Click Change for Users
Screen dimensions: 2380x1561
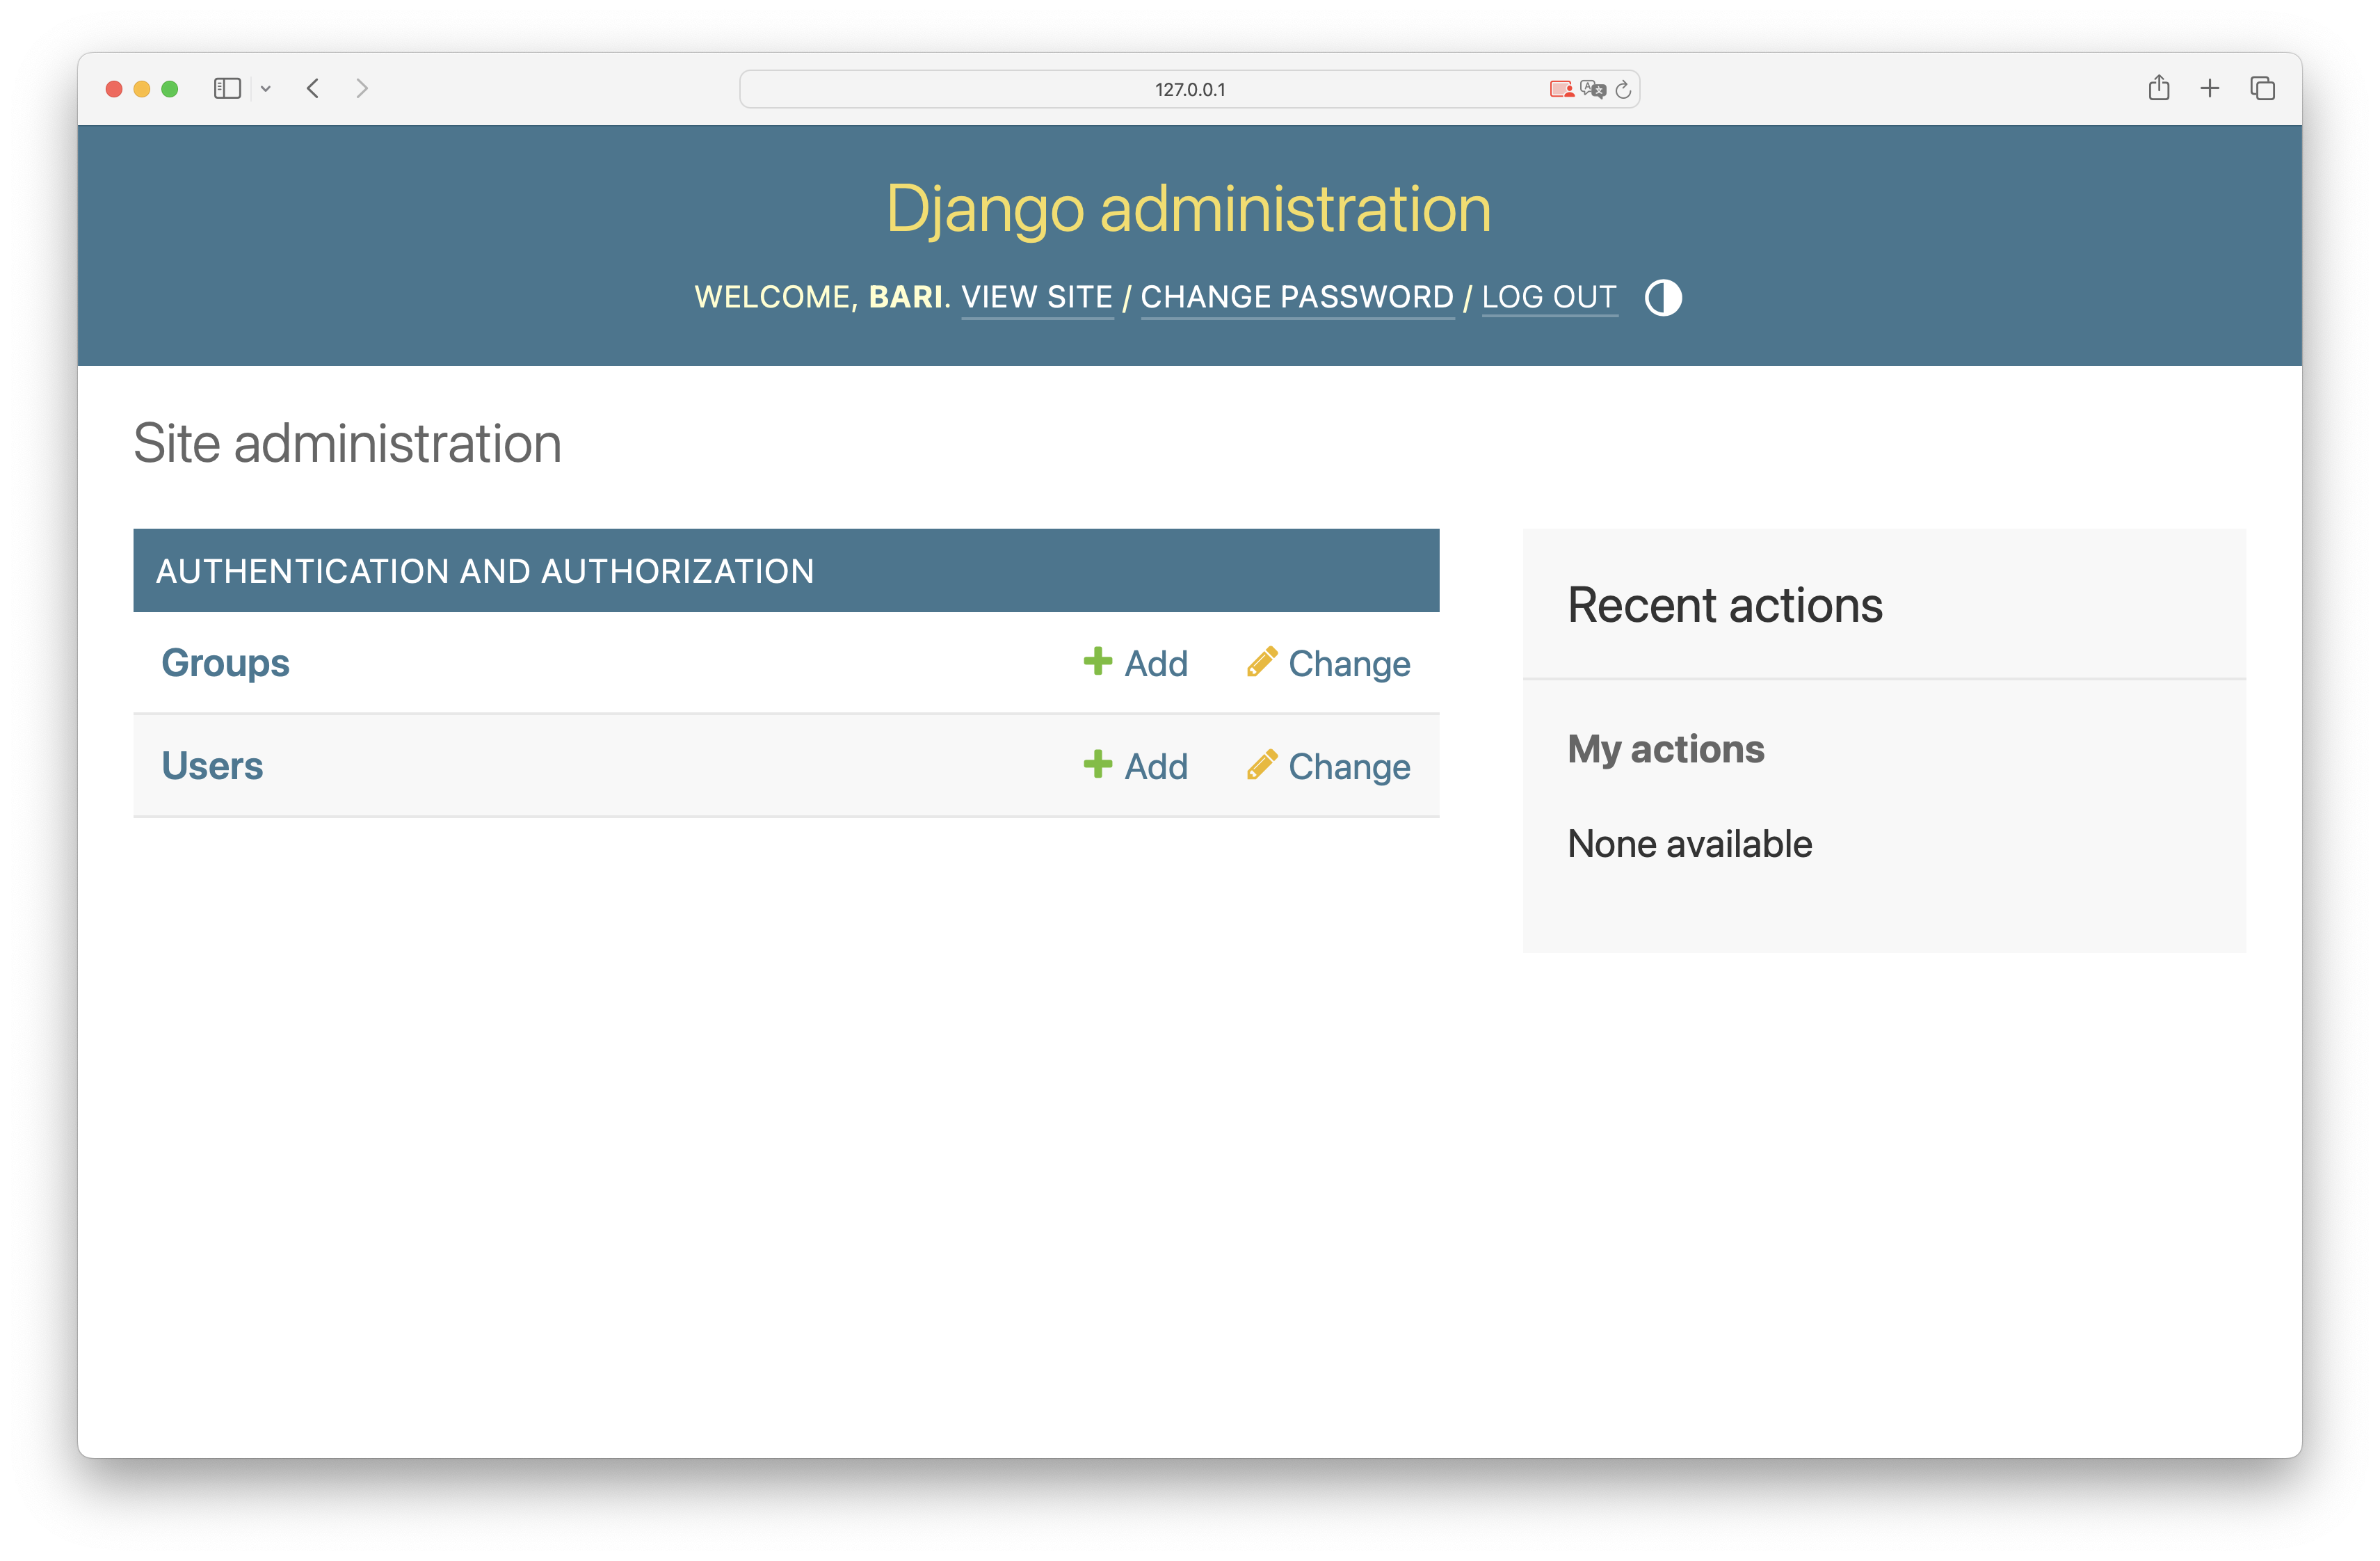(1328, 766)
